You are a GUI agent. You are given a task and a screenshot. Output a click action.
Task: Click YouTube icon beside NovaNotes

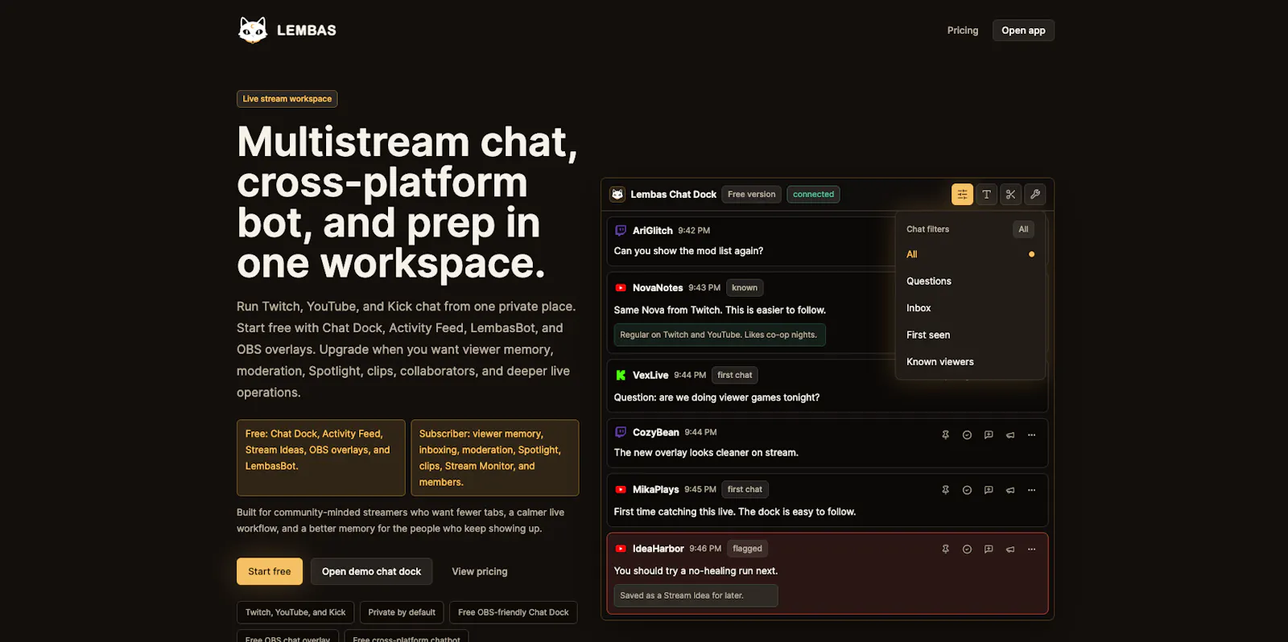tap(621, 287)
